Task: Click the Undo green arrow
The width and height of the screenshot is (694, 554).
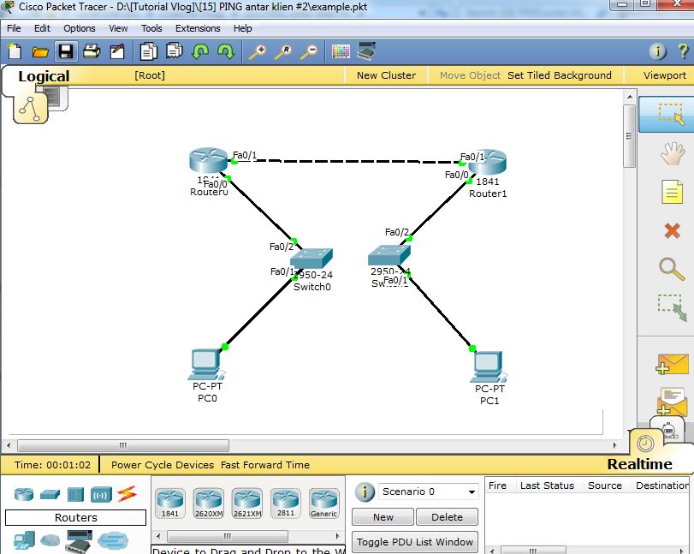Action: [x=200, y=51]
